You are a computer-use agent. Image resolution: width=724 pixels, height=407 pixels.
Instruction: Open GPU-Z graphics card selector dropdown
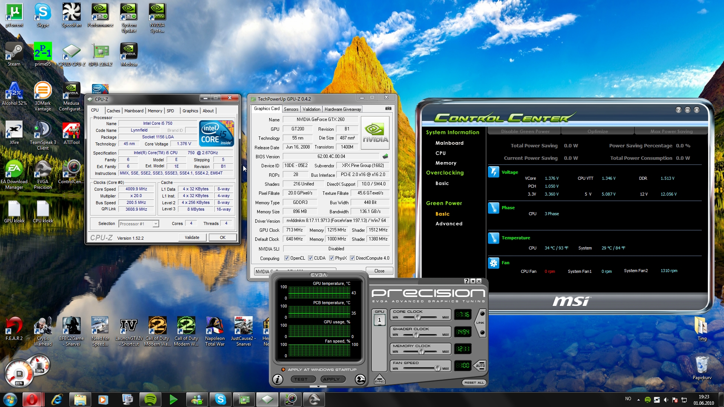pyautogui.click(x=295, y=271)
